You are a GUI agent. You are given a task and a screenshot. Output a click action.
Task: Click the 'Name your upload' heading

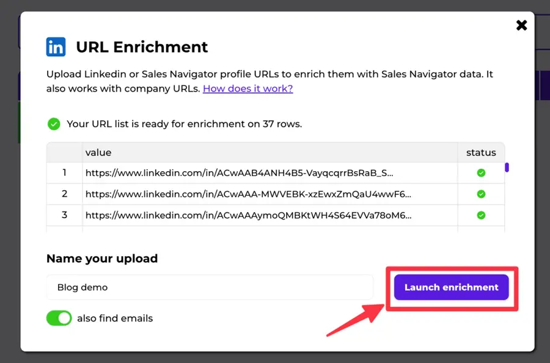click(x=101, y=258)
